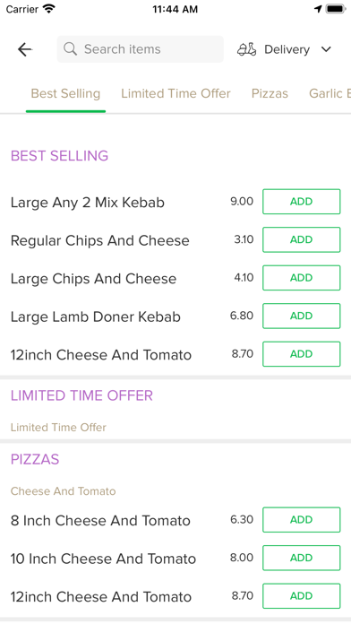Viewport: 351px width, 624px height.
Task: Expand the Delivery dropdown chevron
Action: pyautogui.click(x=326, y=49)
